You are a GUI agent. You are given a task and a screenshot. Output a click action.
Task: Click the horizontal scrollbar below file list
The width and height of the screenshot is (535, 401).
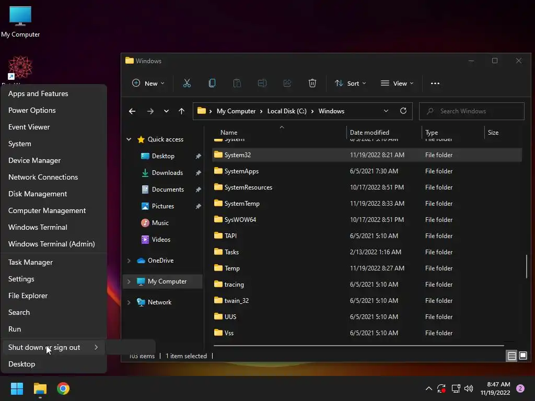click(x=358, y=346)
